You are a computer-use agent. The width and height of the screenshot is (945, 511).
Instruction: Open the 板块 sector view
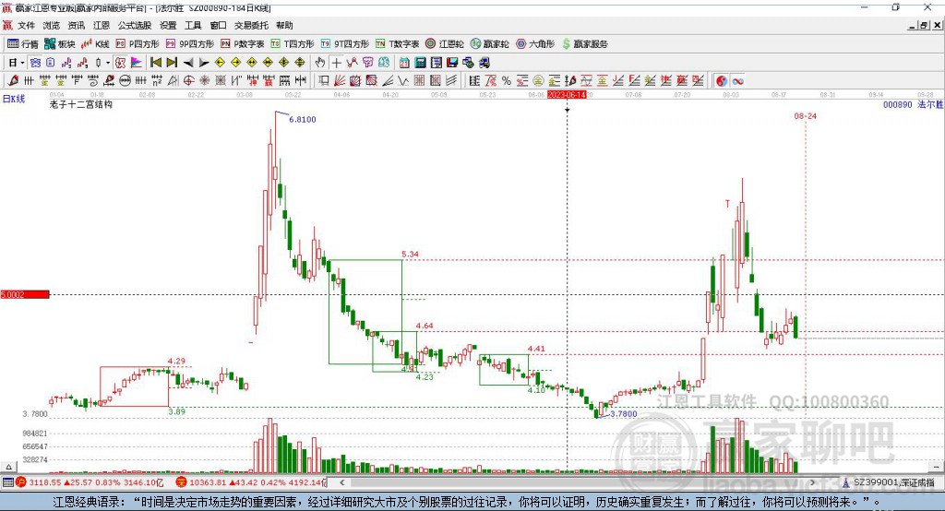(x=60, y=44)
